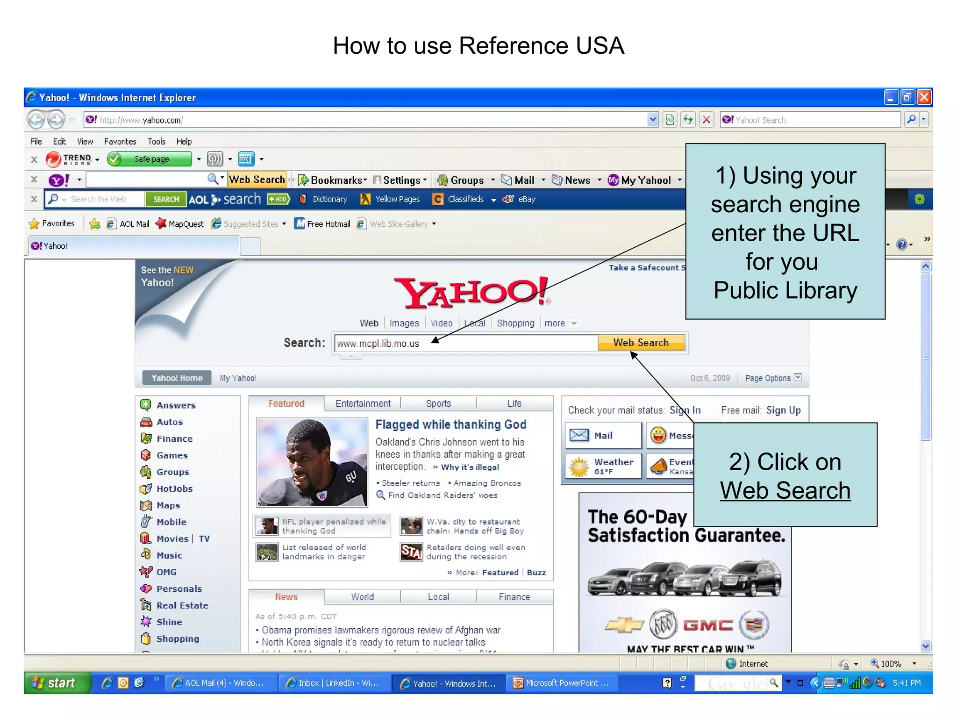This screenshot has width=957, height=718.
Task: Click the yellow Web Search button
Action: (x=641, y=343)
